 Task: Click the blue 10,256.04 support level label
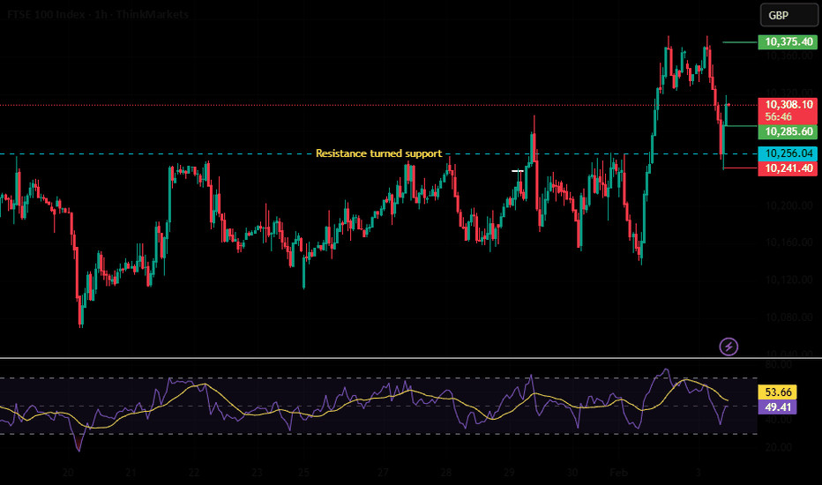(x=789, y=154)
